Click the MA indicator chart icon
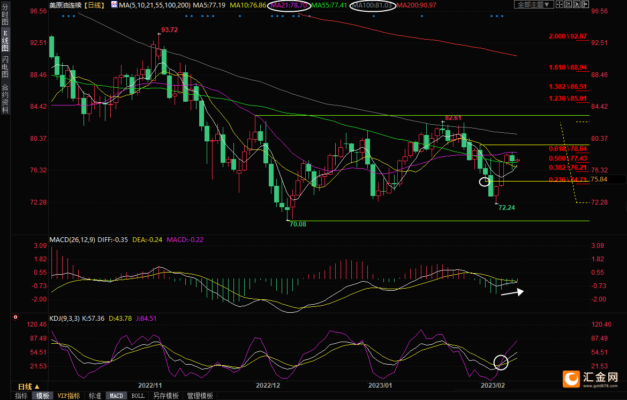 pos(115,5)
